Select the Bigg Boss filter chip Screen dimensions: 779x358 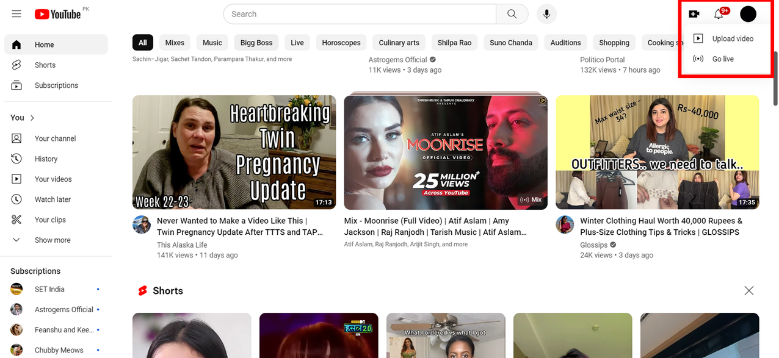[256, 43]
